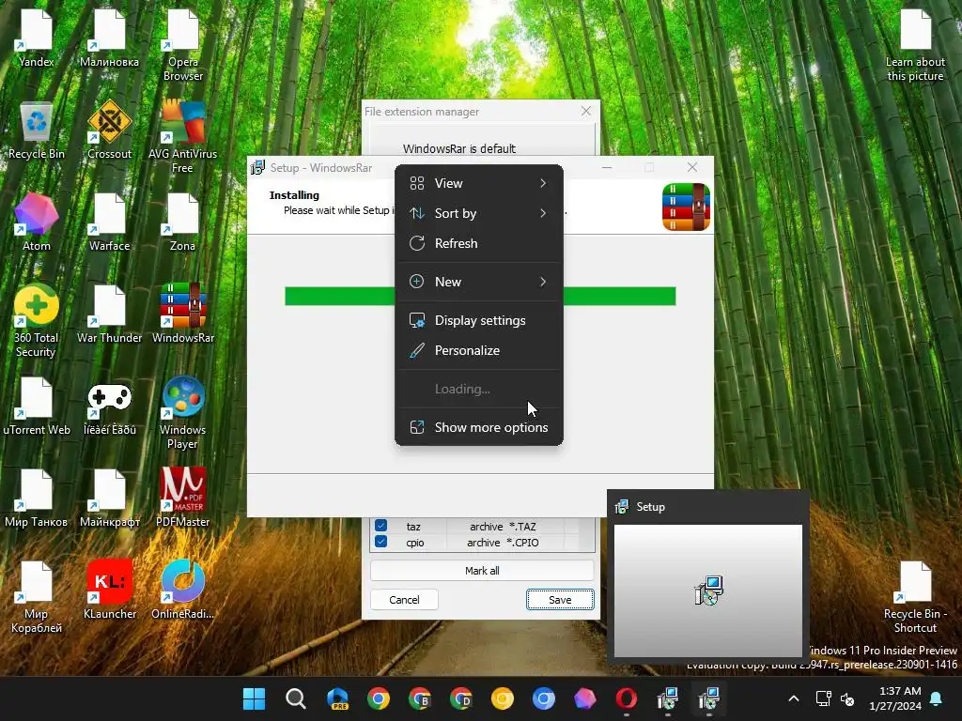Click the pink gem Atom taskbar icon
Viewport: 962px width, 721px height.
tap(584, 698)
